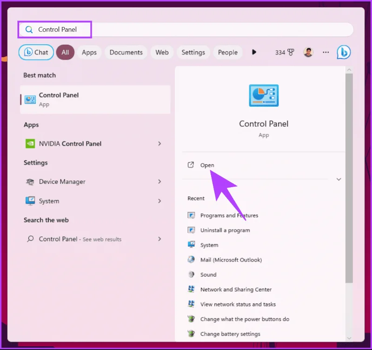The height and width of the screenshot is (350, 372).
Task: Click Open to launch Control Panel
Action: point(207,165)
